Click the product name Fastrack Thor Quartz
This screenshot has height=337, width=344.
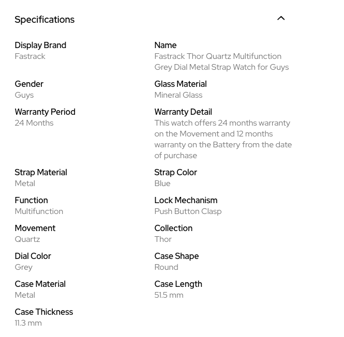pyautogui.click(x=221, y=62)
